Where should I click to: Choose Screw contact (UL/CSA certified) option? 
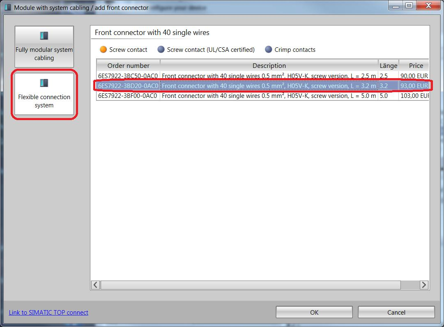click(206, 50)
